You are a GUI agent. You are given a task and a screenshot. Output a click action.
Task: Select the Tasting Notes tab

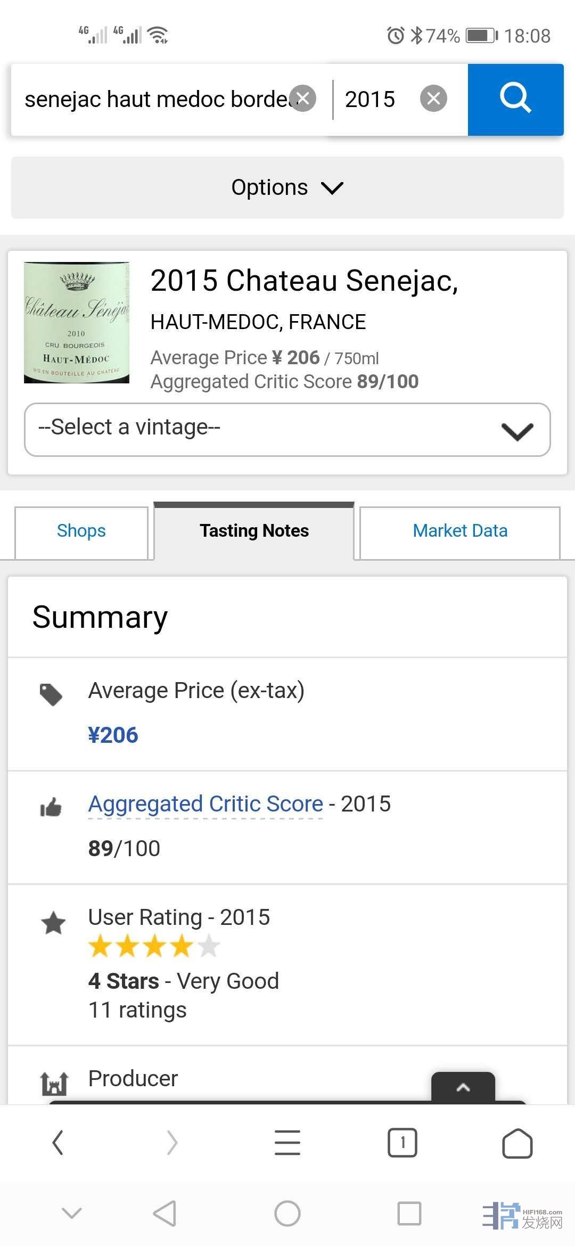pyautogui.click(x=254, y=531)
